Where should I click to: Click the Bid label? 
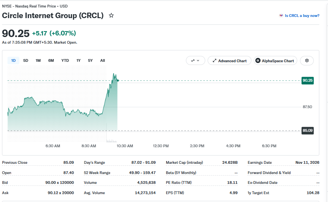pos(5,183)
